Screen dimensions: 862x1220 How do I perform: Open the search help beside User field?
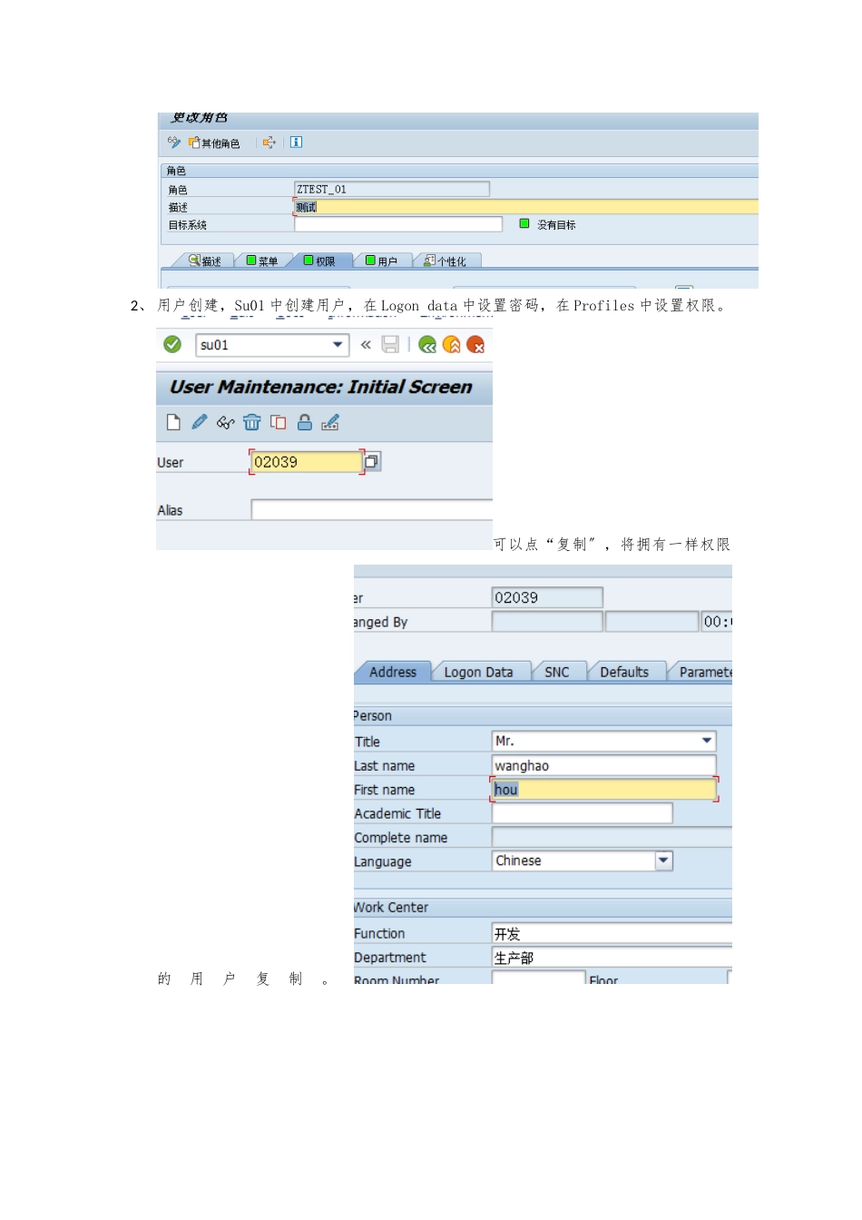point(372,462)
